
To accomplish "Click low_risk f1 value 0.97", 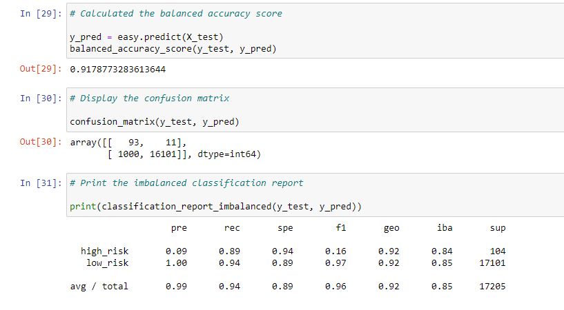I will coord(336,263).
